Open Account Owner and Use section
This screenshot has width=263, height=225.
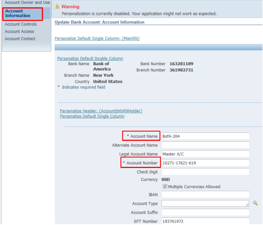(27, 3)
